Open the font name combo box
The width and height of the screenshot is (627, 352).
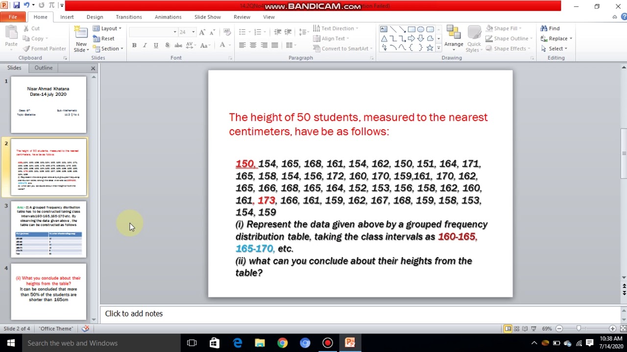[x=153, y=32]
